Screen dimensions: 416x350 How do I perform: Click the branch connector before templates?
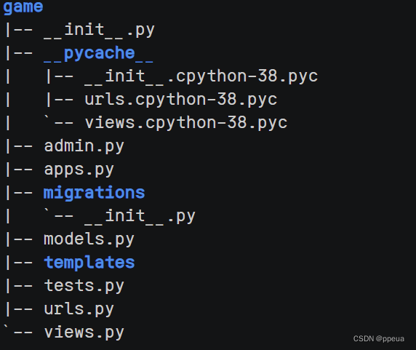(19, 263)
